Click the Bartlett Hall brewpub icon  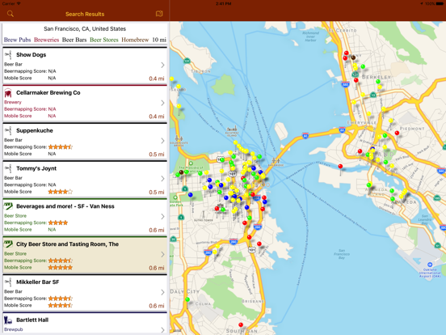click(x=8, y=320)
